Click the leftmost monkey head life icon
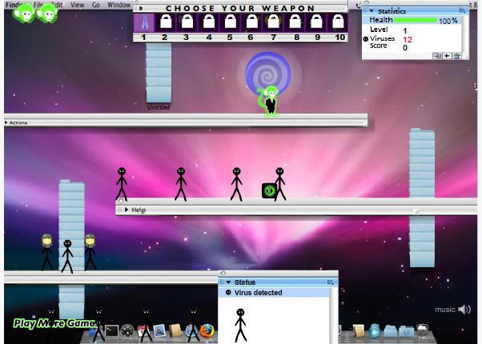 (24, 14)
